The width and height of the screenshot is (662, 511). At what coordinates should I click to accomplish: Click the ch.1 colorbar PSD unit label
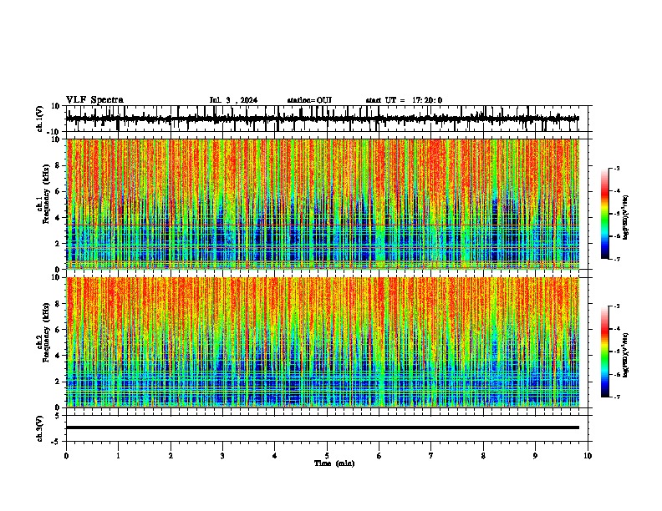tap(626, 218)
